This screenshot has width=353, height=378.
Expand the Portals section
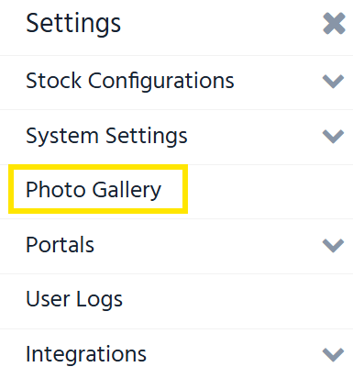tap(176, 246)
